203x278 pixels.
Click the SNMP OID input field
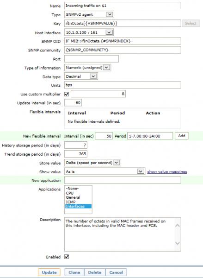(x=123, y=41)
